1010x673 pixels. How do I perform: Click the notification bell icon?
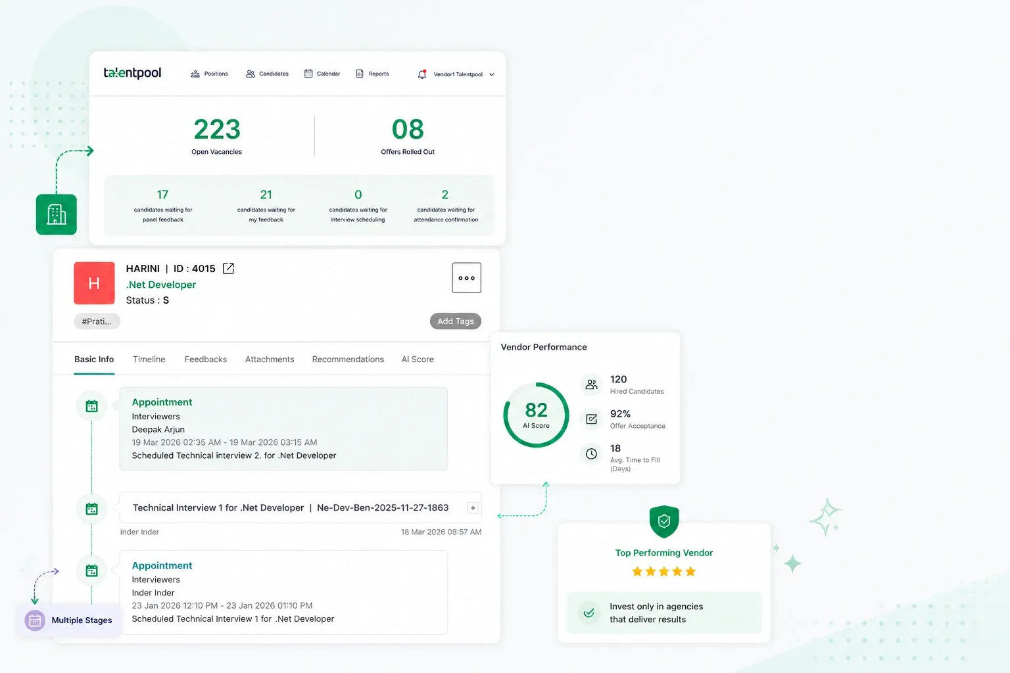pyautogui.click(x=422, y=74)
